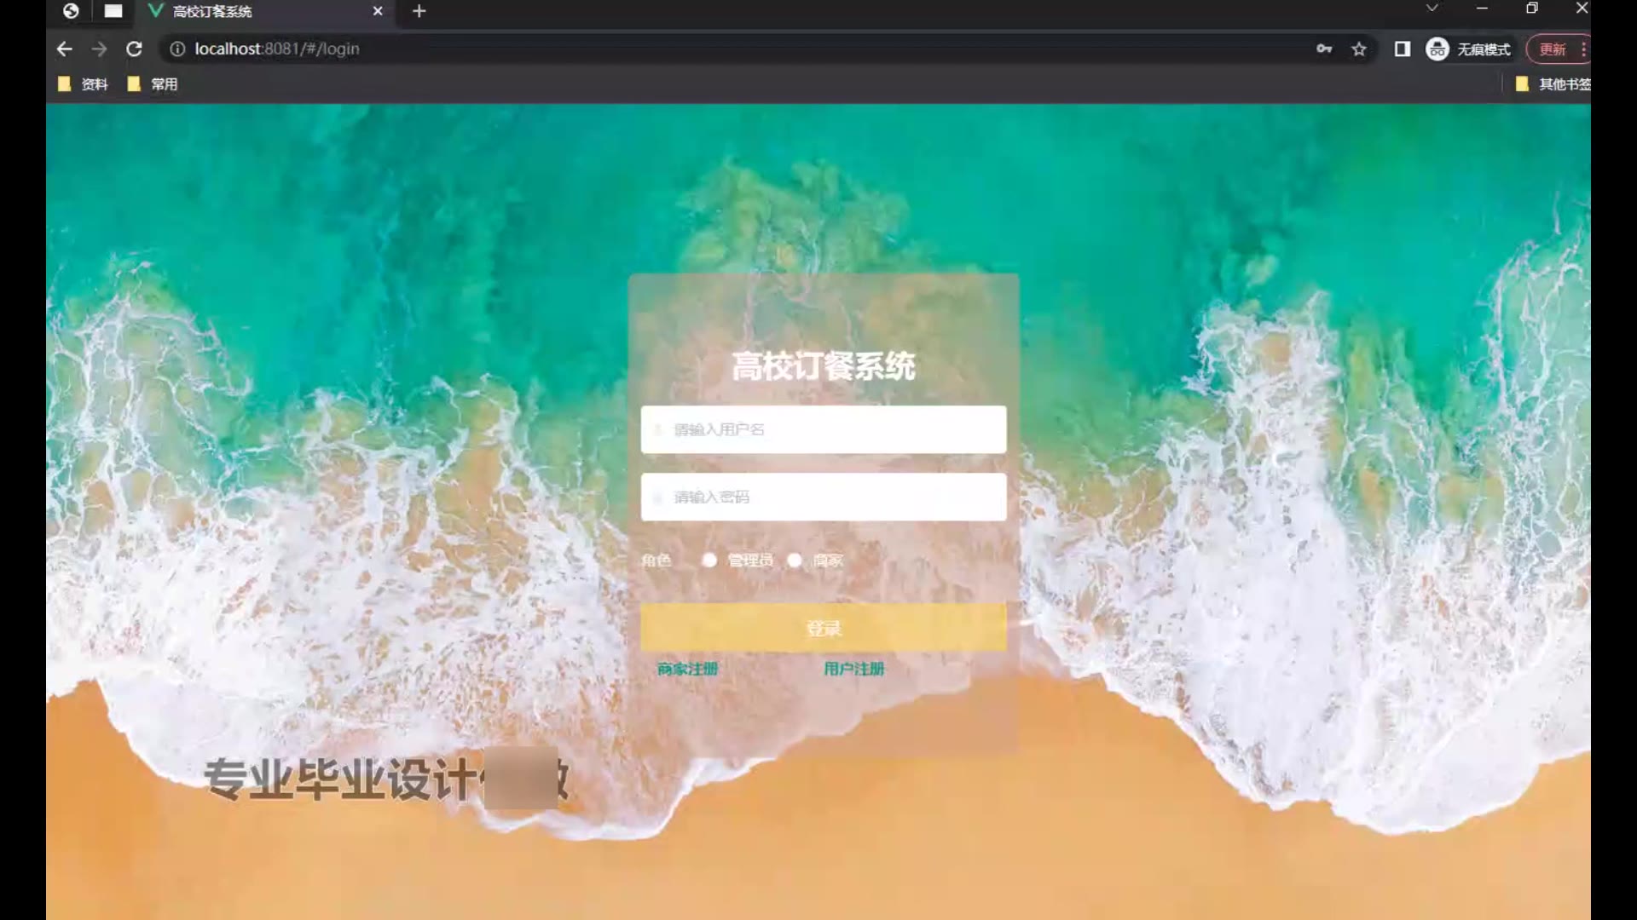Screen dimensions: 1637x920
Task: Open a new tab with plus button
Action: coord(419,11)
